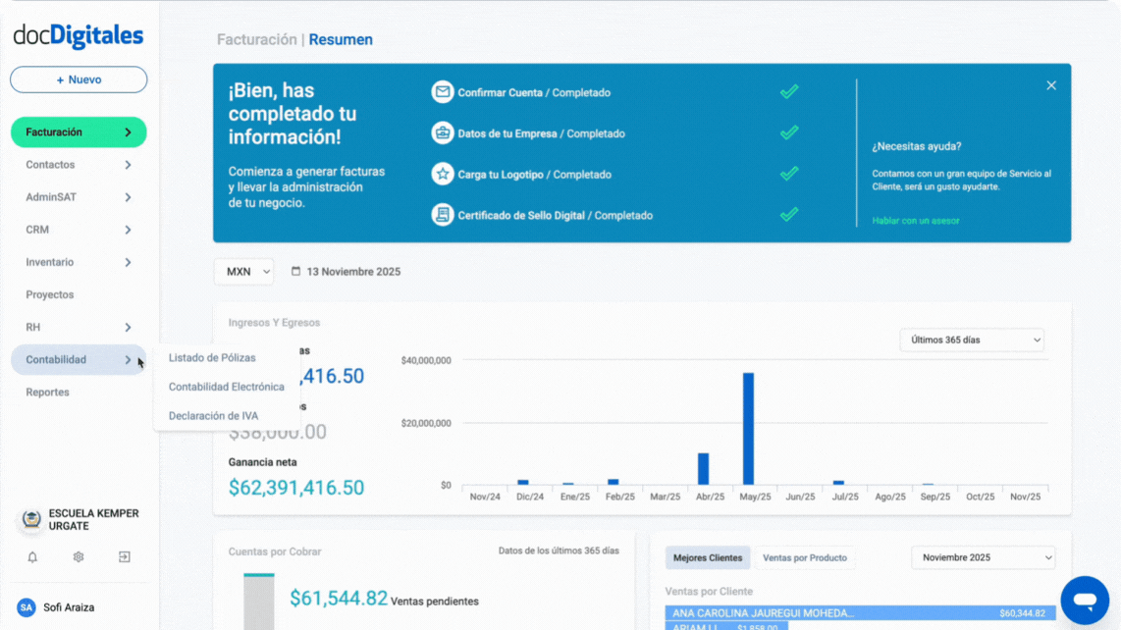Expand the Inventario sidebar section
Viewport: 1121px width, 630px height.
78,262
